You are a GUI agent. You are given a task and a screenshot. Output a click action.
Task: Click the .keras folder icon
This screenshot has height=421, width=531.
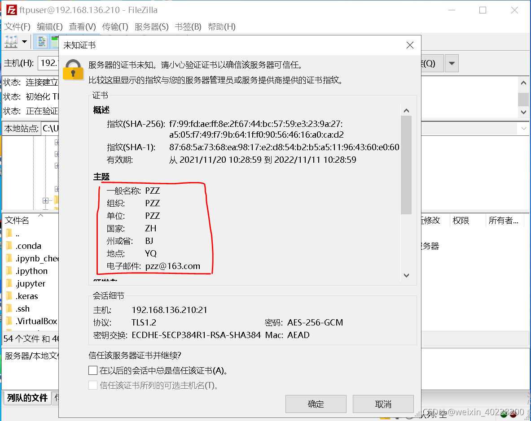click(x=9, y=296)
